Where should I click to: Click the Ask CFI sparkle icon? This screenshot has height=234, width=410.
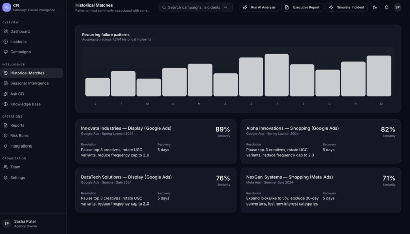(6, 94)
